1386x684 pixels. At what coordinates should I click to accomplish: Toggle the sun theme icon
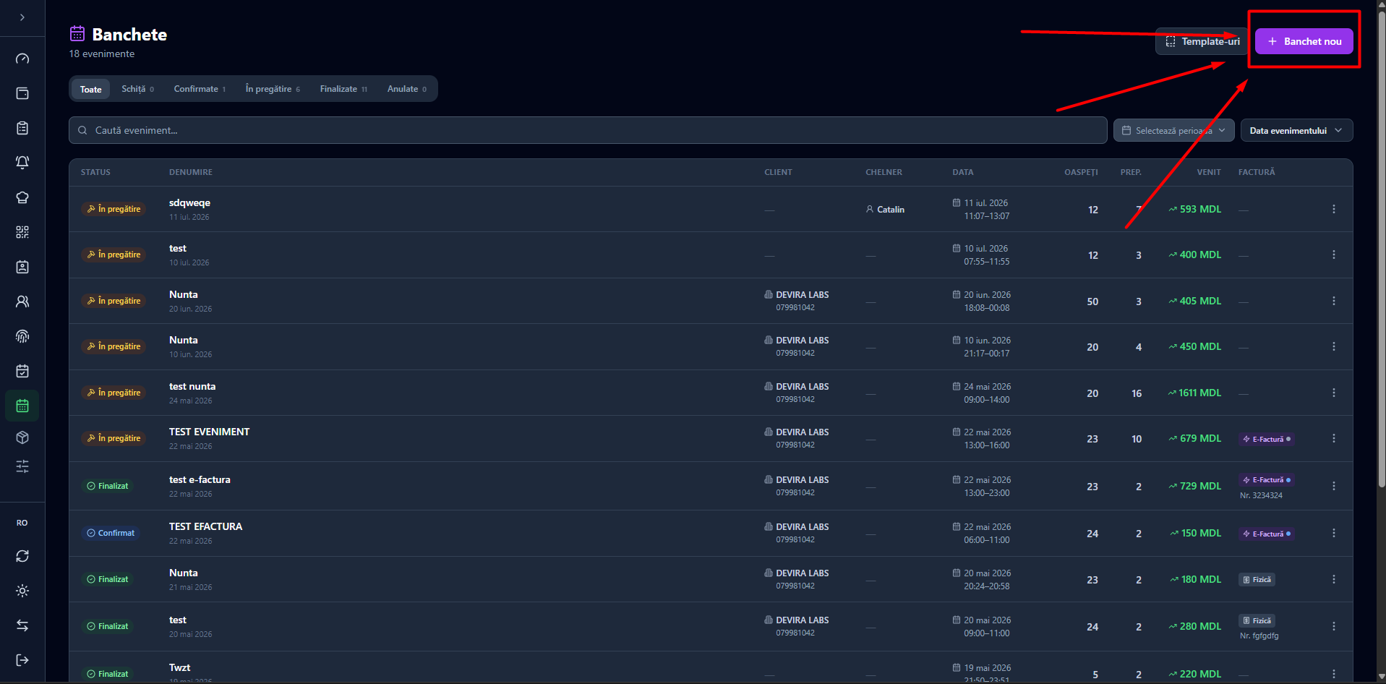[x=22, y=591]
